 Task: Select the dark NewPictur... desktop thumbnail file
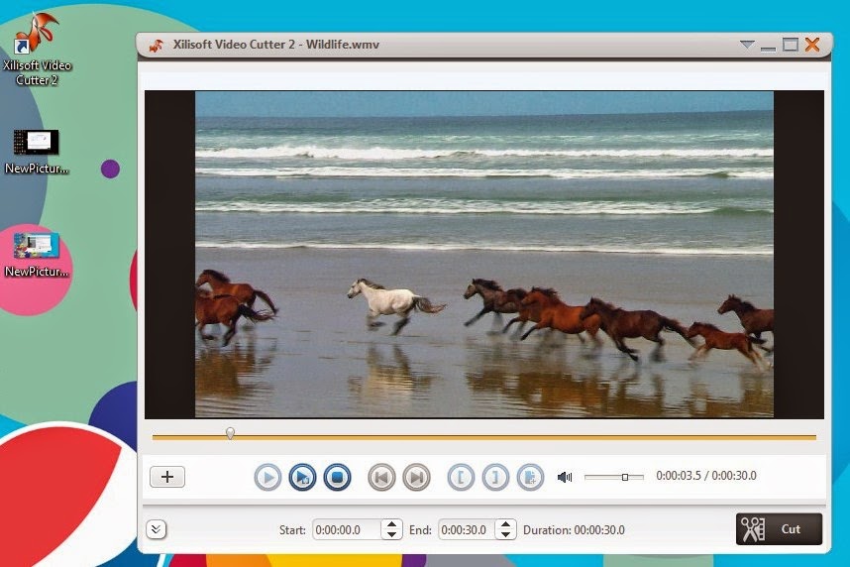coord(37,152)
